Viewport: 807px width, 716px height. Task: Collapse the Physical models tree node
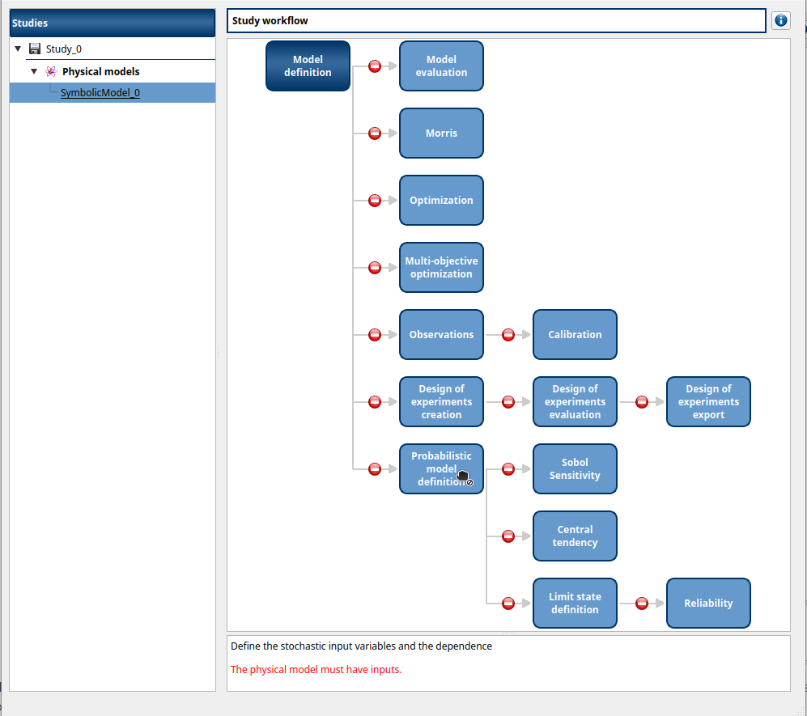coord(34,71)
